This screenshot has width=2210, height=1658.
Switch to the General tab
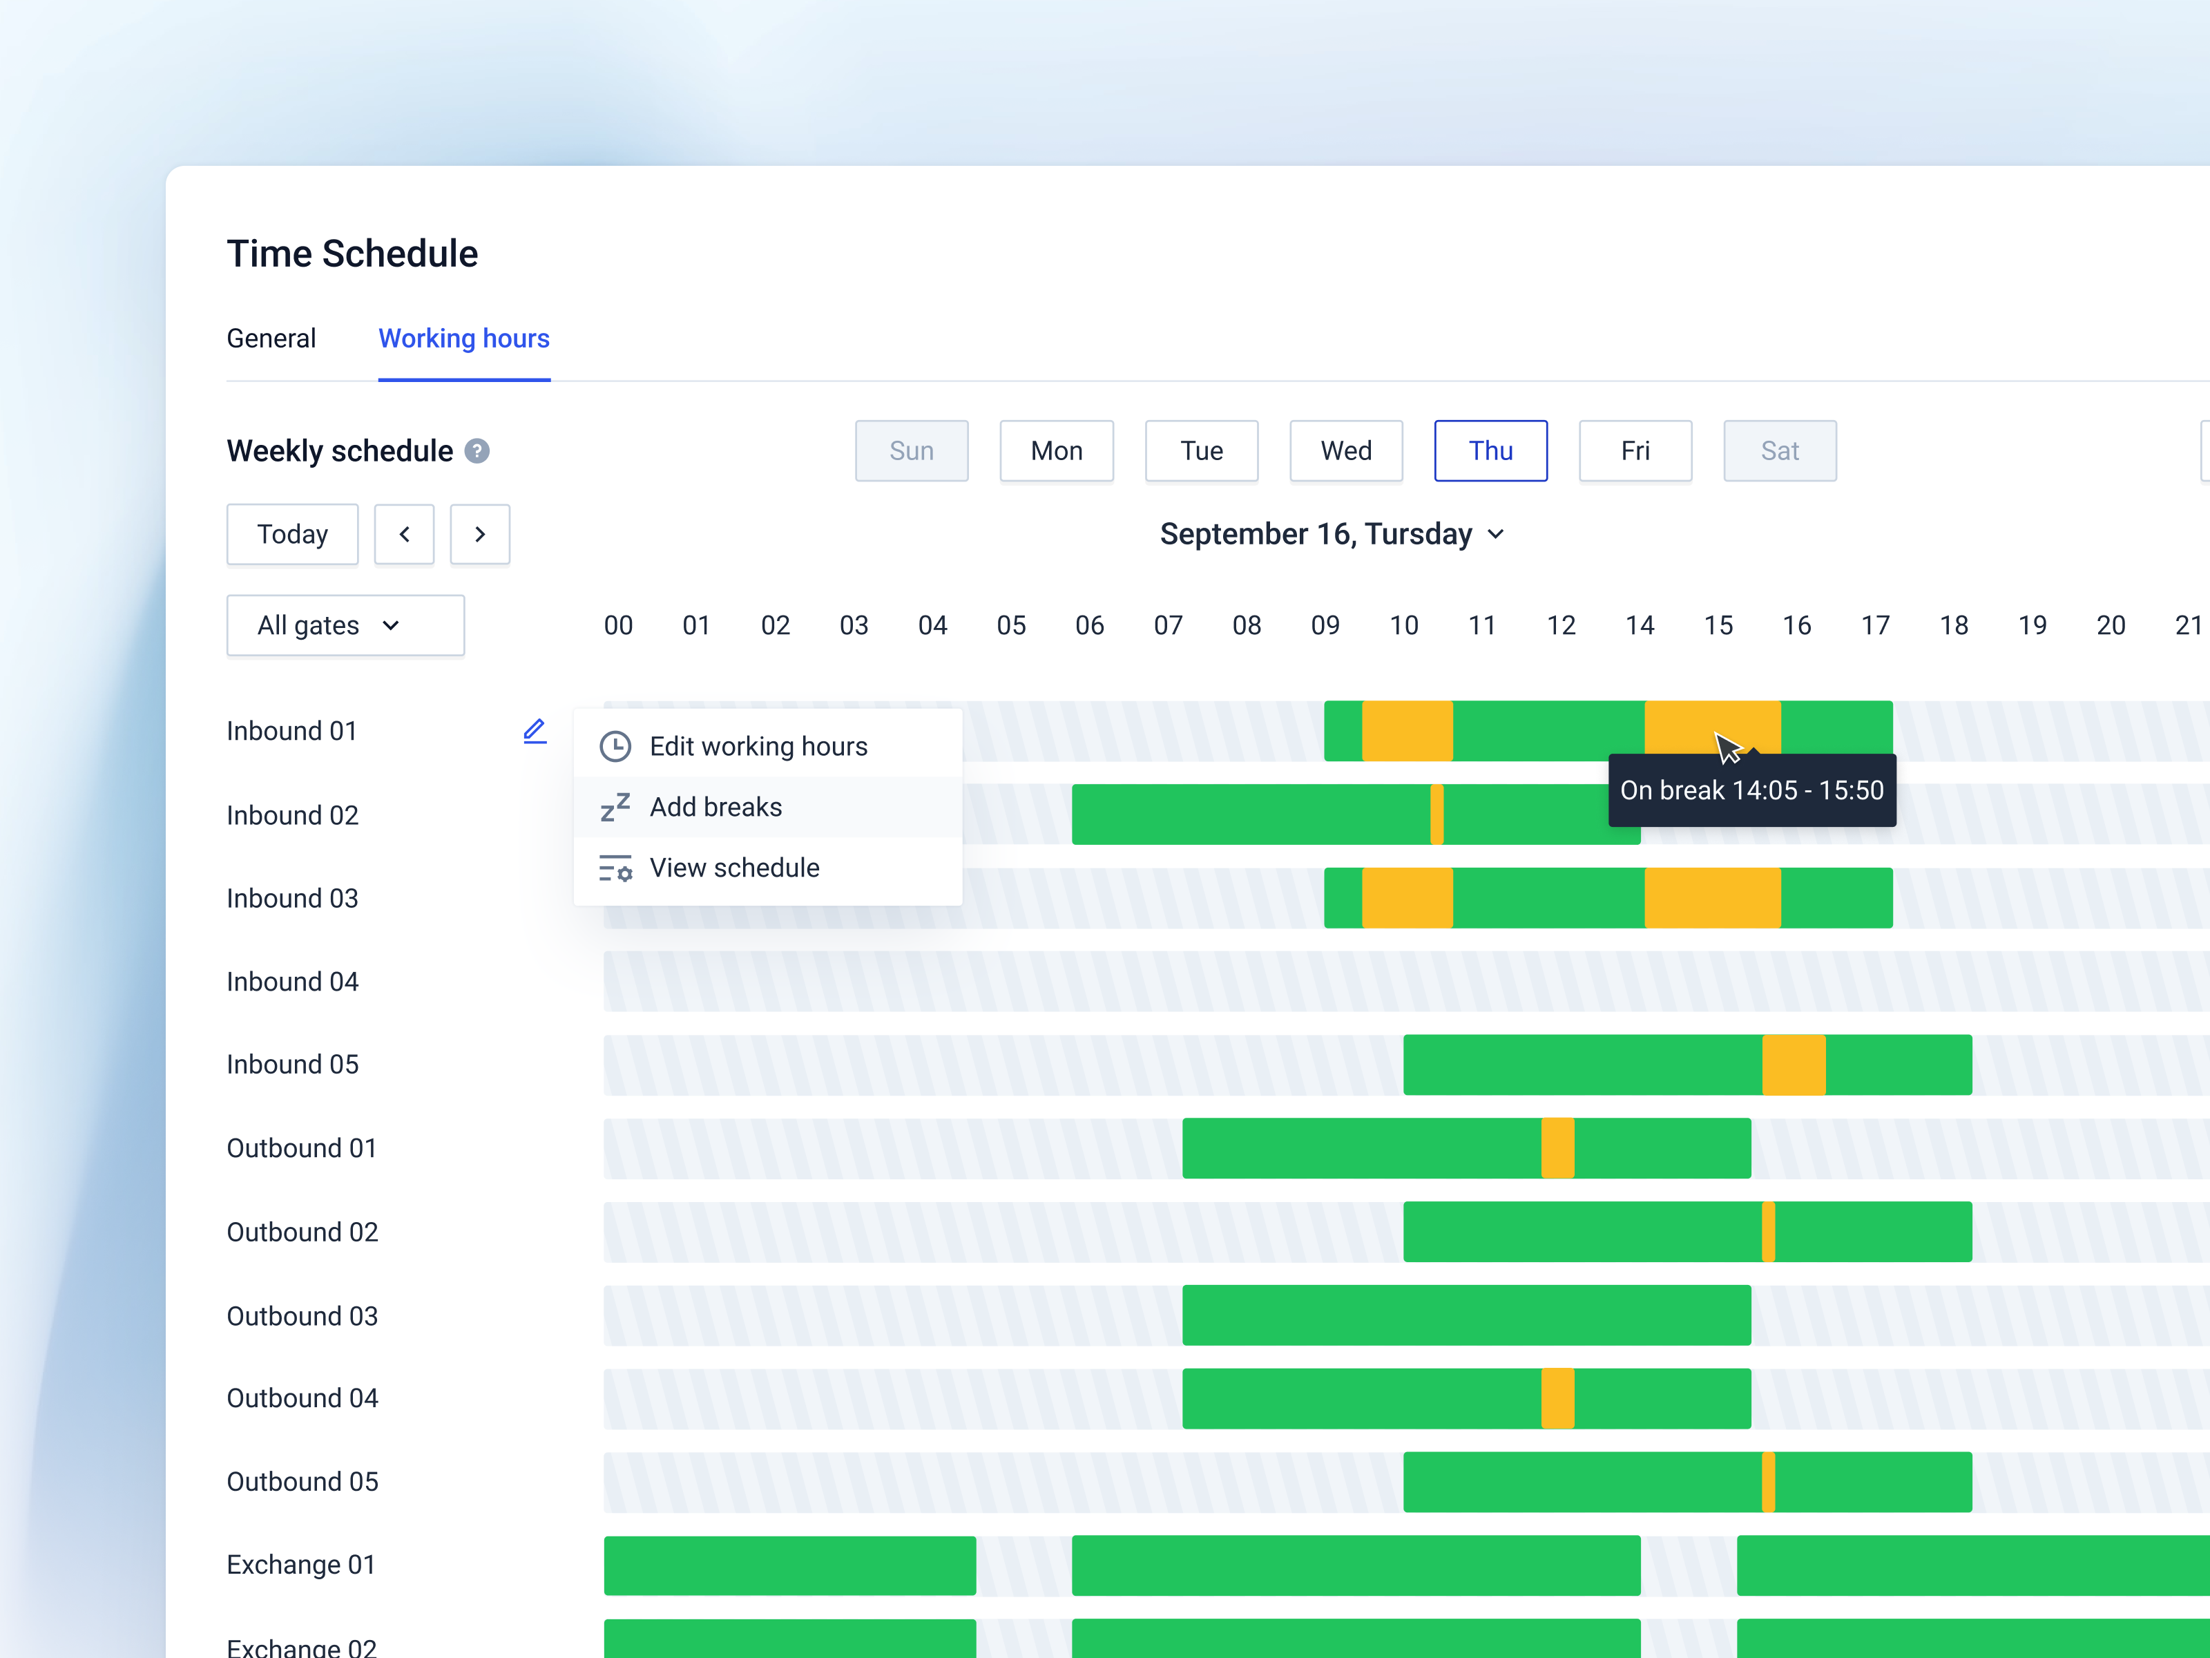pos(271,339)
